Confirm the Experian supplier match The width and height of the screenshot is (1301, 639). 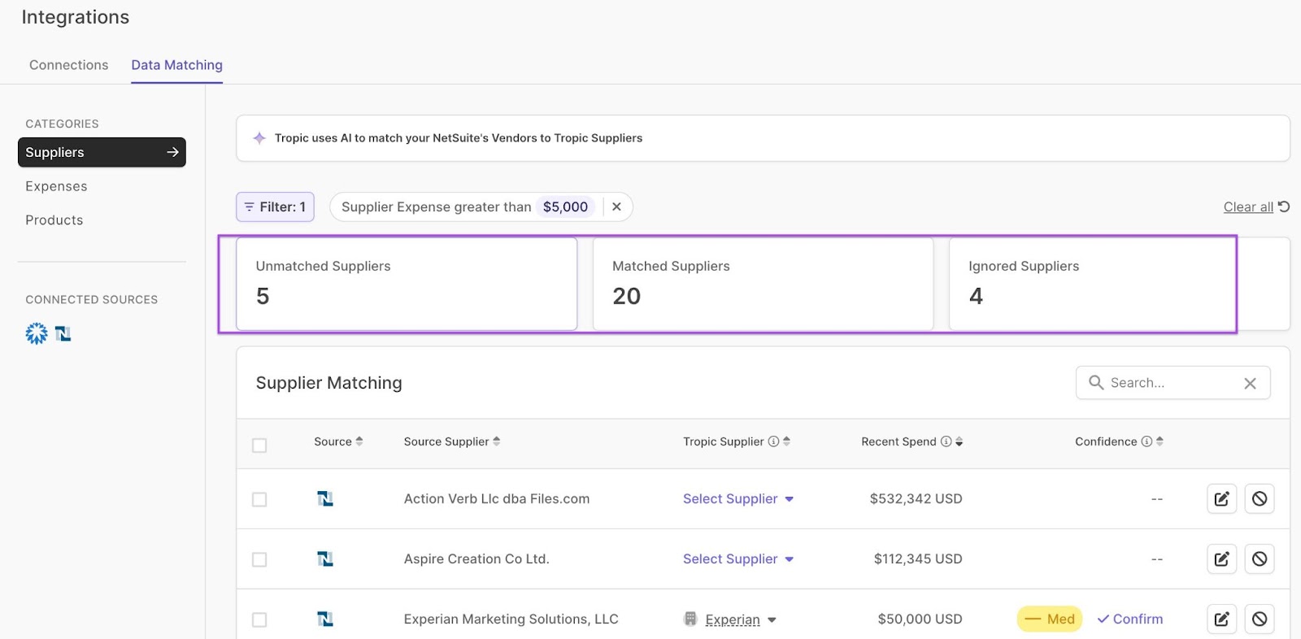[1130, 619]
